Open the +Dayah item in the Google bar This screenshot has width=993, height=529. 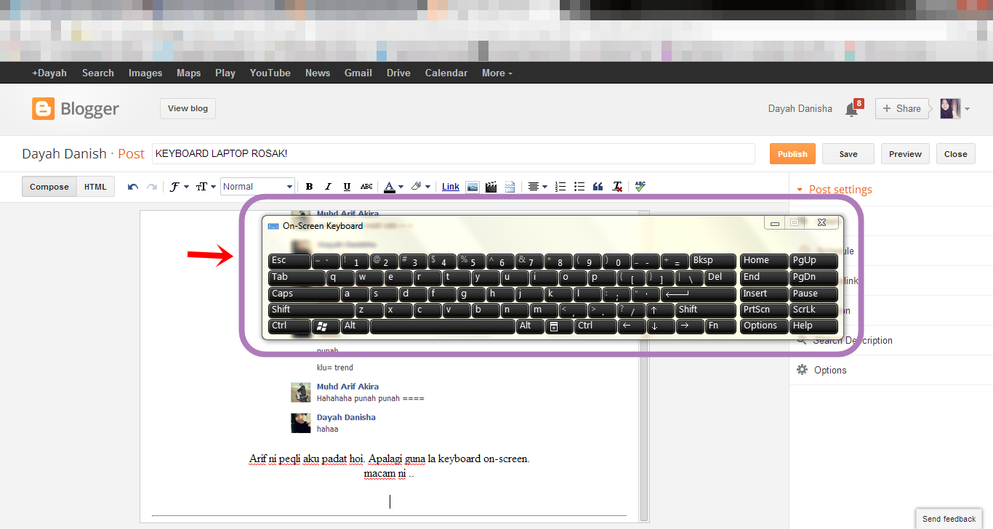click(49, 73)
